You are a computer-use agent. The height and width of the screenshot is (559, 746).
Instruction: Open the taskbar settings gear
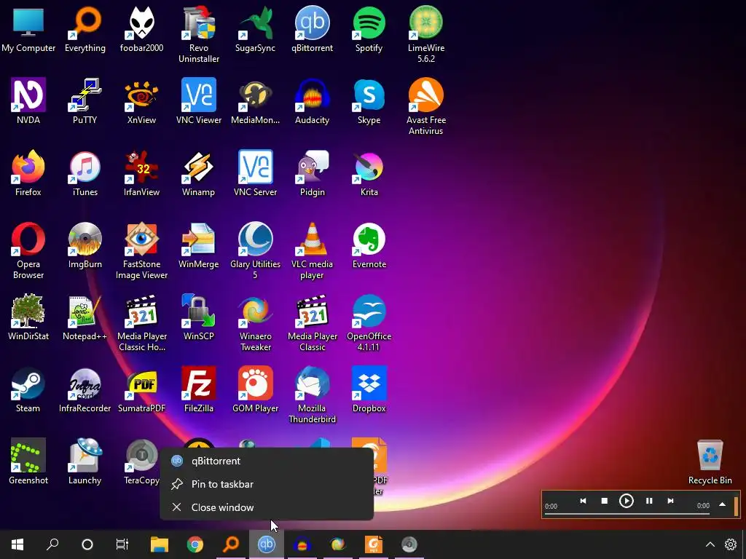coord(730,544)
